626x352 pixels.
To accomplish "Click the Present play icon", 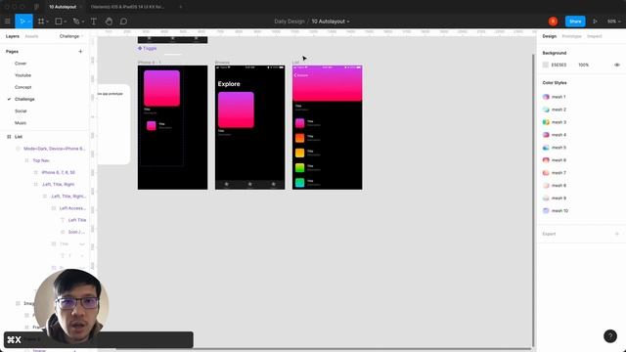I will (x=595, y=22).
